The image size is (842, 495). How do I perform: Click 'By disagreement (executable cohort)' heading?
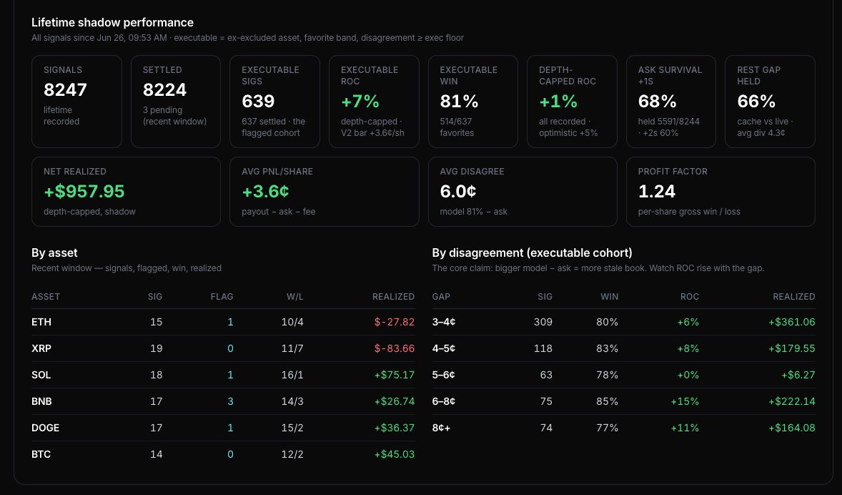pyautogui.click(x=533, y=253)
